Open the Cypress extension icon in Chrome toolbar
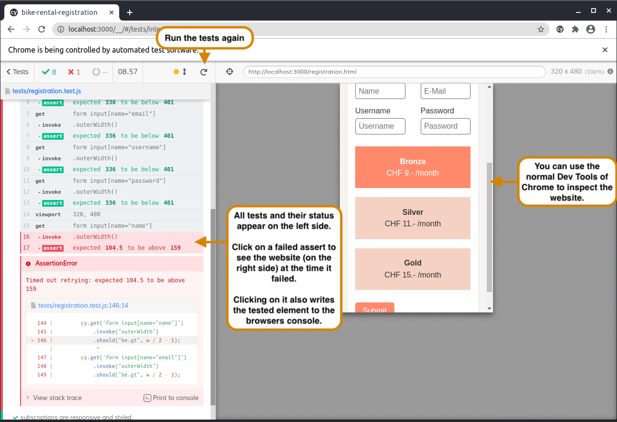The height and width of the screenshot is (422, 617). [x=560, y=29]
